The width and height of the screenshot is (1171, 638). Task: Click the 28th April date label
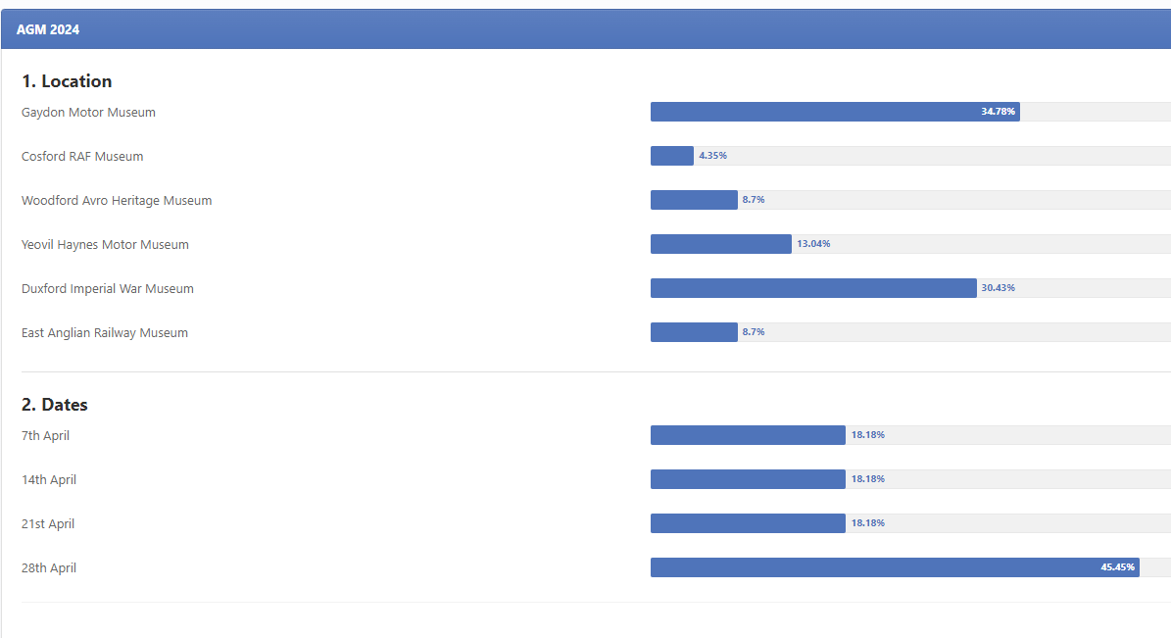[49, 568]
